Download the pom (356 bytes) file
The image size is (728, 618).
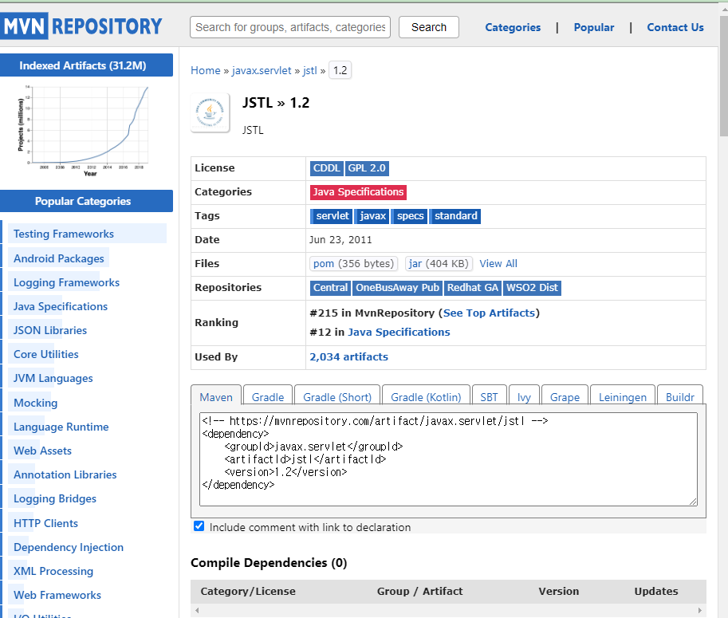pyautogui.click(x=354, y=264)
